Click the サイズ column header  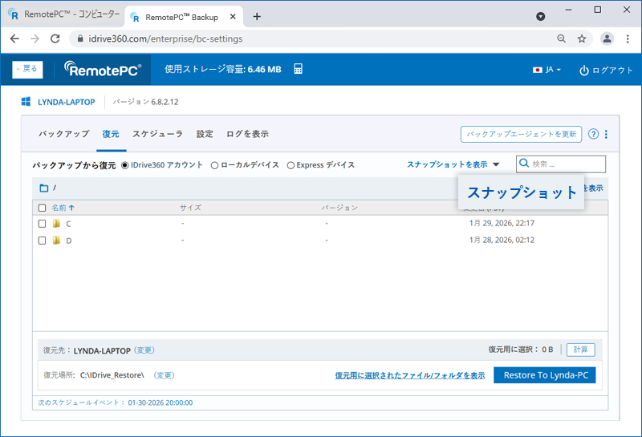pyautogui.click(x=190, y=208)
